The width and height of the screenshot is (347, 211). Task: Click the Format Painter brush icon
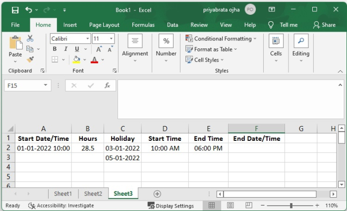click(30, 59)
